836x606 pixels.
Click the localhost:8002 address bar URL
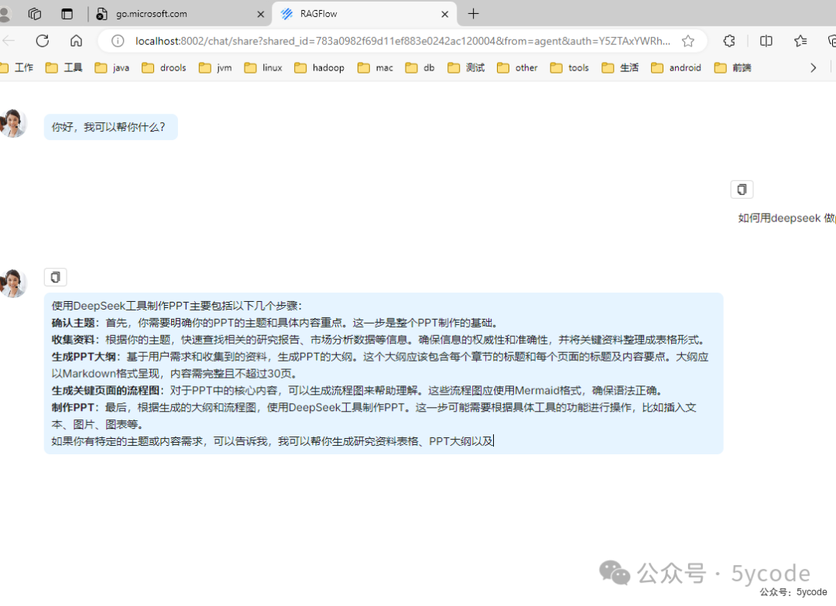pos(403,41)
